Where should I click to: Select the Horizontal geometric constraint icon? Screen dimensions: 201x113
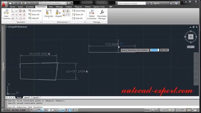click(20, 15)
